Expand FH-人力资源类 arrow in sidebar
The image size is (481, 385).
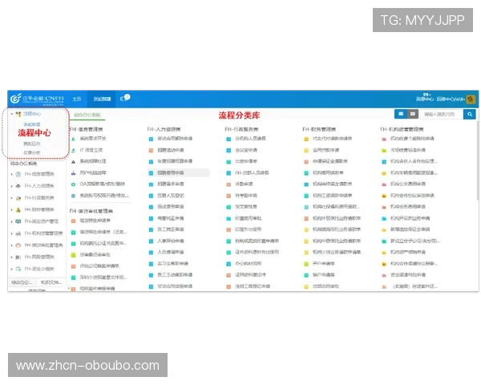pyautogui.click(x=12, y=186)
